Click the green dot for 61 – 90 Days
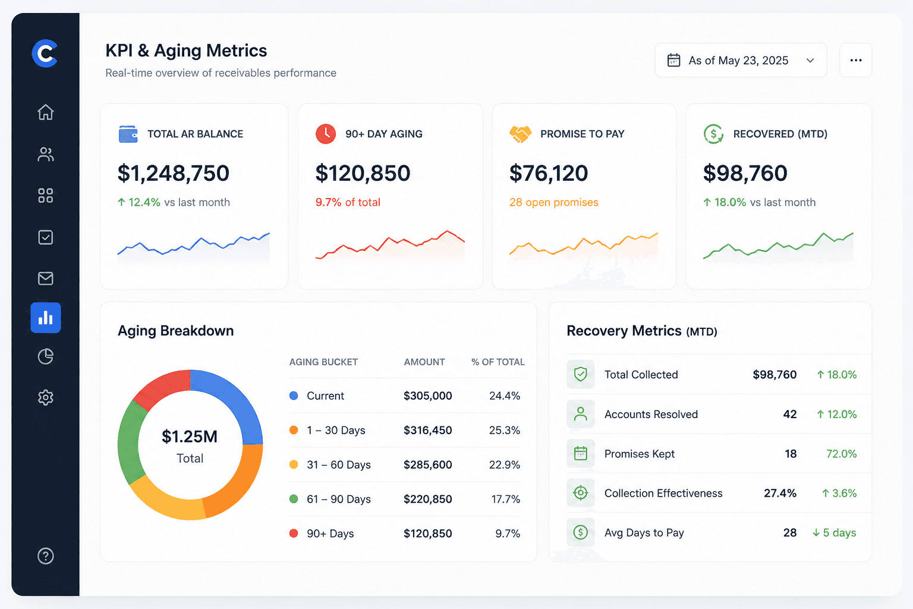Screen dimensions: 913x609 tap(294, 499)
